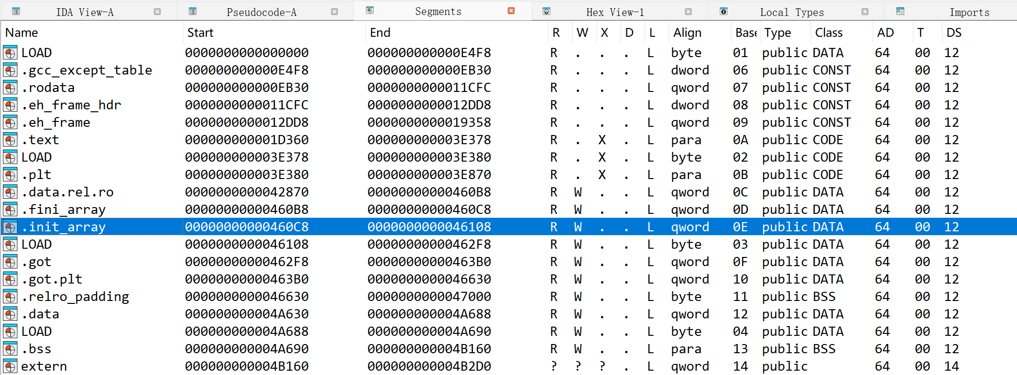
Task: Click the Align column header
Action: point(687,32)
